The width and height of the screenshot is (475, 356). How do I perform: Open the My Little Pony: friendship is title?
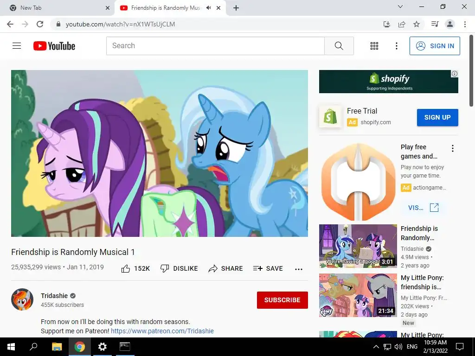click(422, 282)
